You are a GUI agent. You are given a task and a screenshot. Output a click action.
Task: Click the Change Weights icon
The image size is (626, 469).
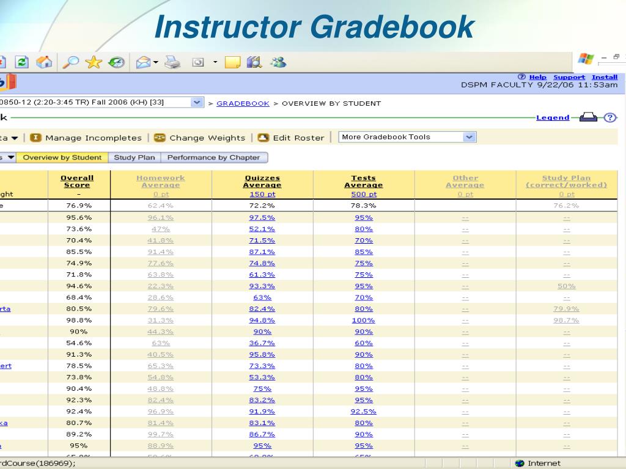click(160, 137)
